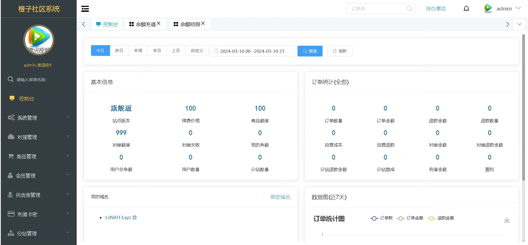Open the 绑定域名 link

(x=280, y=197)
